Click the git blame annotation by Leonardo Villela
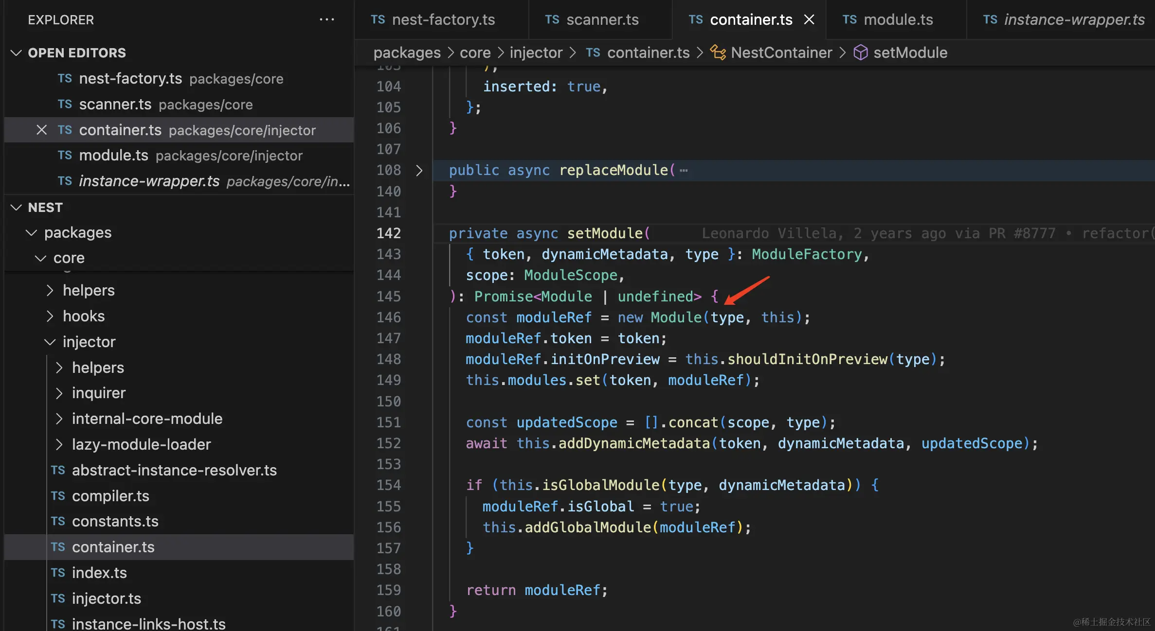Image resolution: width=1155 pixels, height=631 pixels. click(x=927, y=233)
